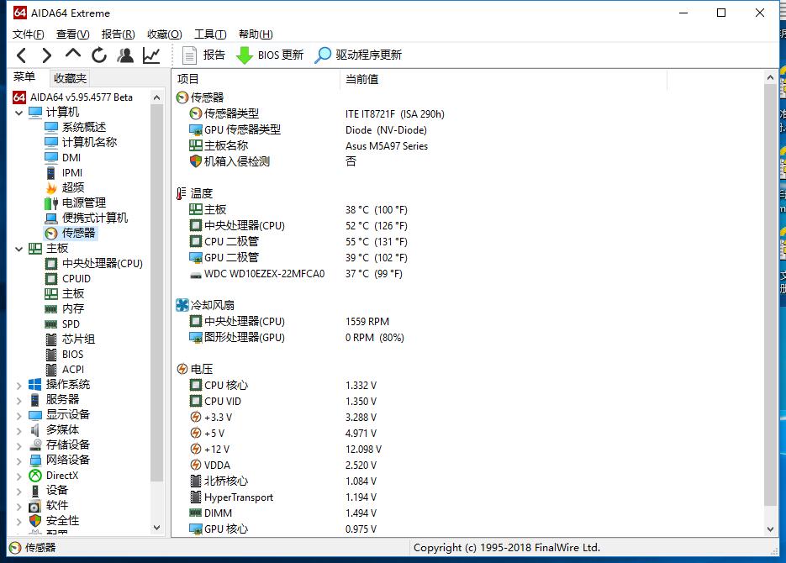The height and width of the screenshot is (563, 786).
Task: Open the graph chart toolbar icon
Action: tap(151, 55)
